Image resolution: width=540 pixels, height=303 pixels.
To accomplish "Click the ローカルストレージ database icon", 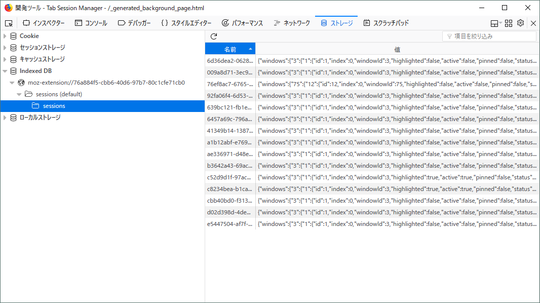I will point(14,118).
